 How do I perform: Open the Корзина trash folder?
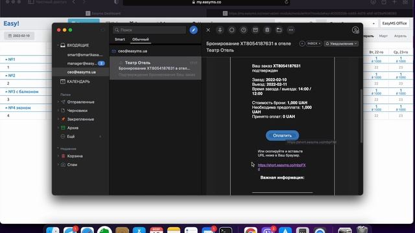tap(75, 156)
